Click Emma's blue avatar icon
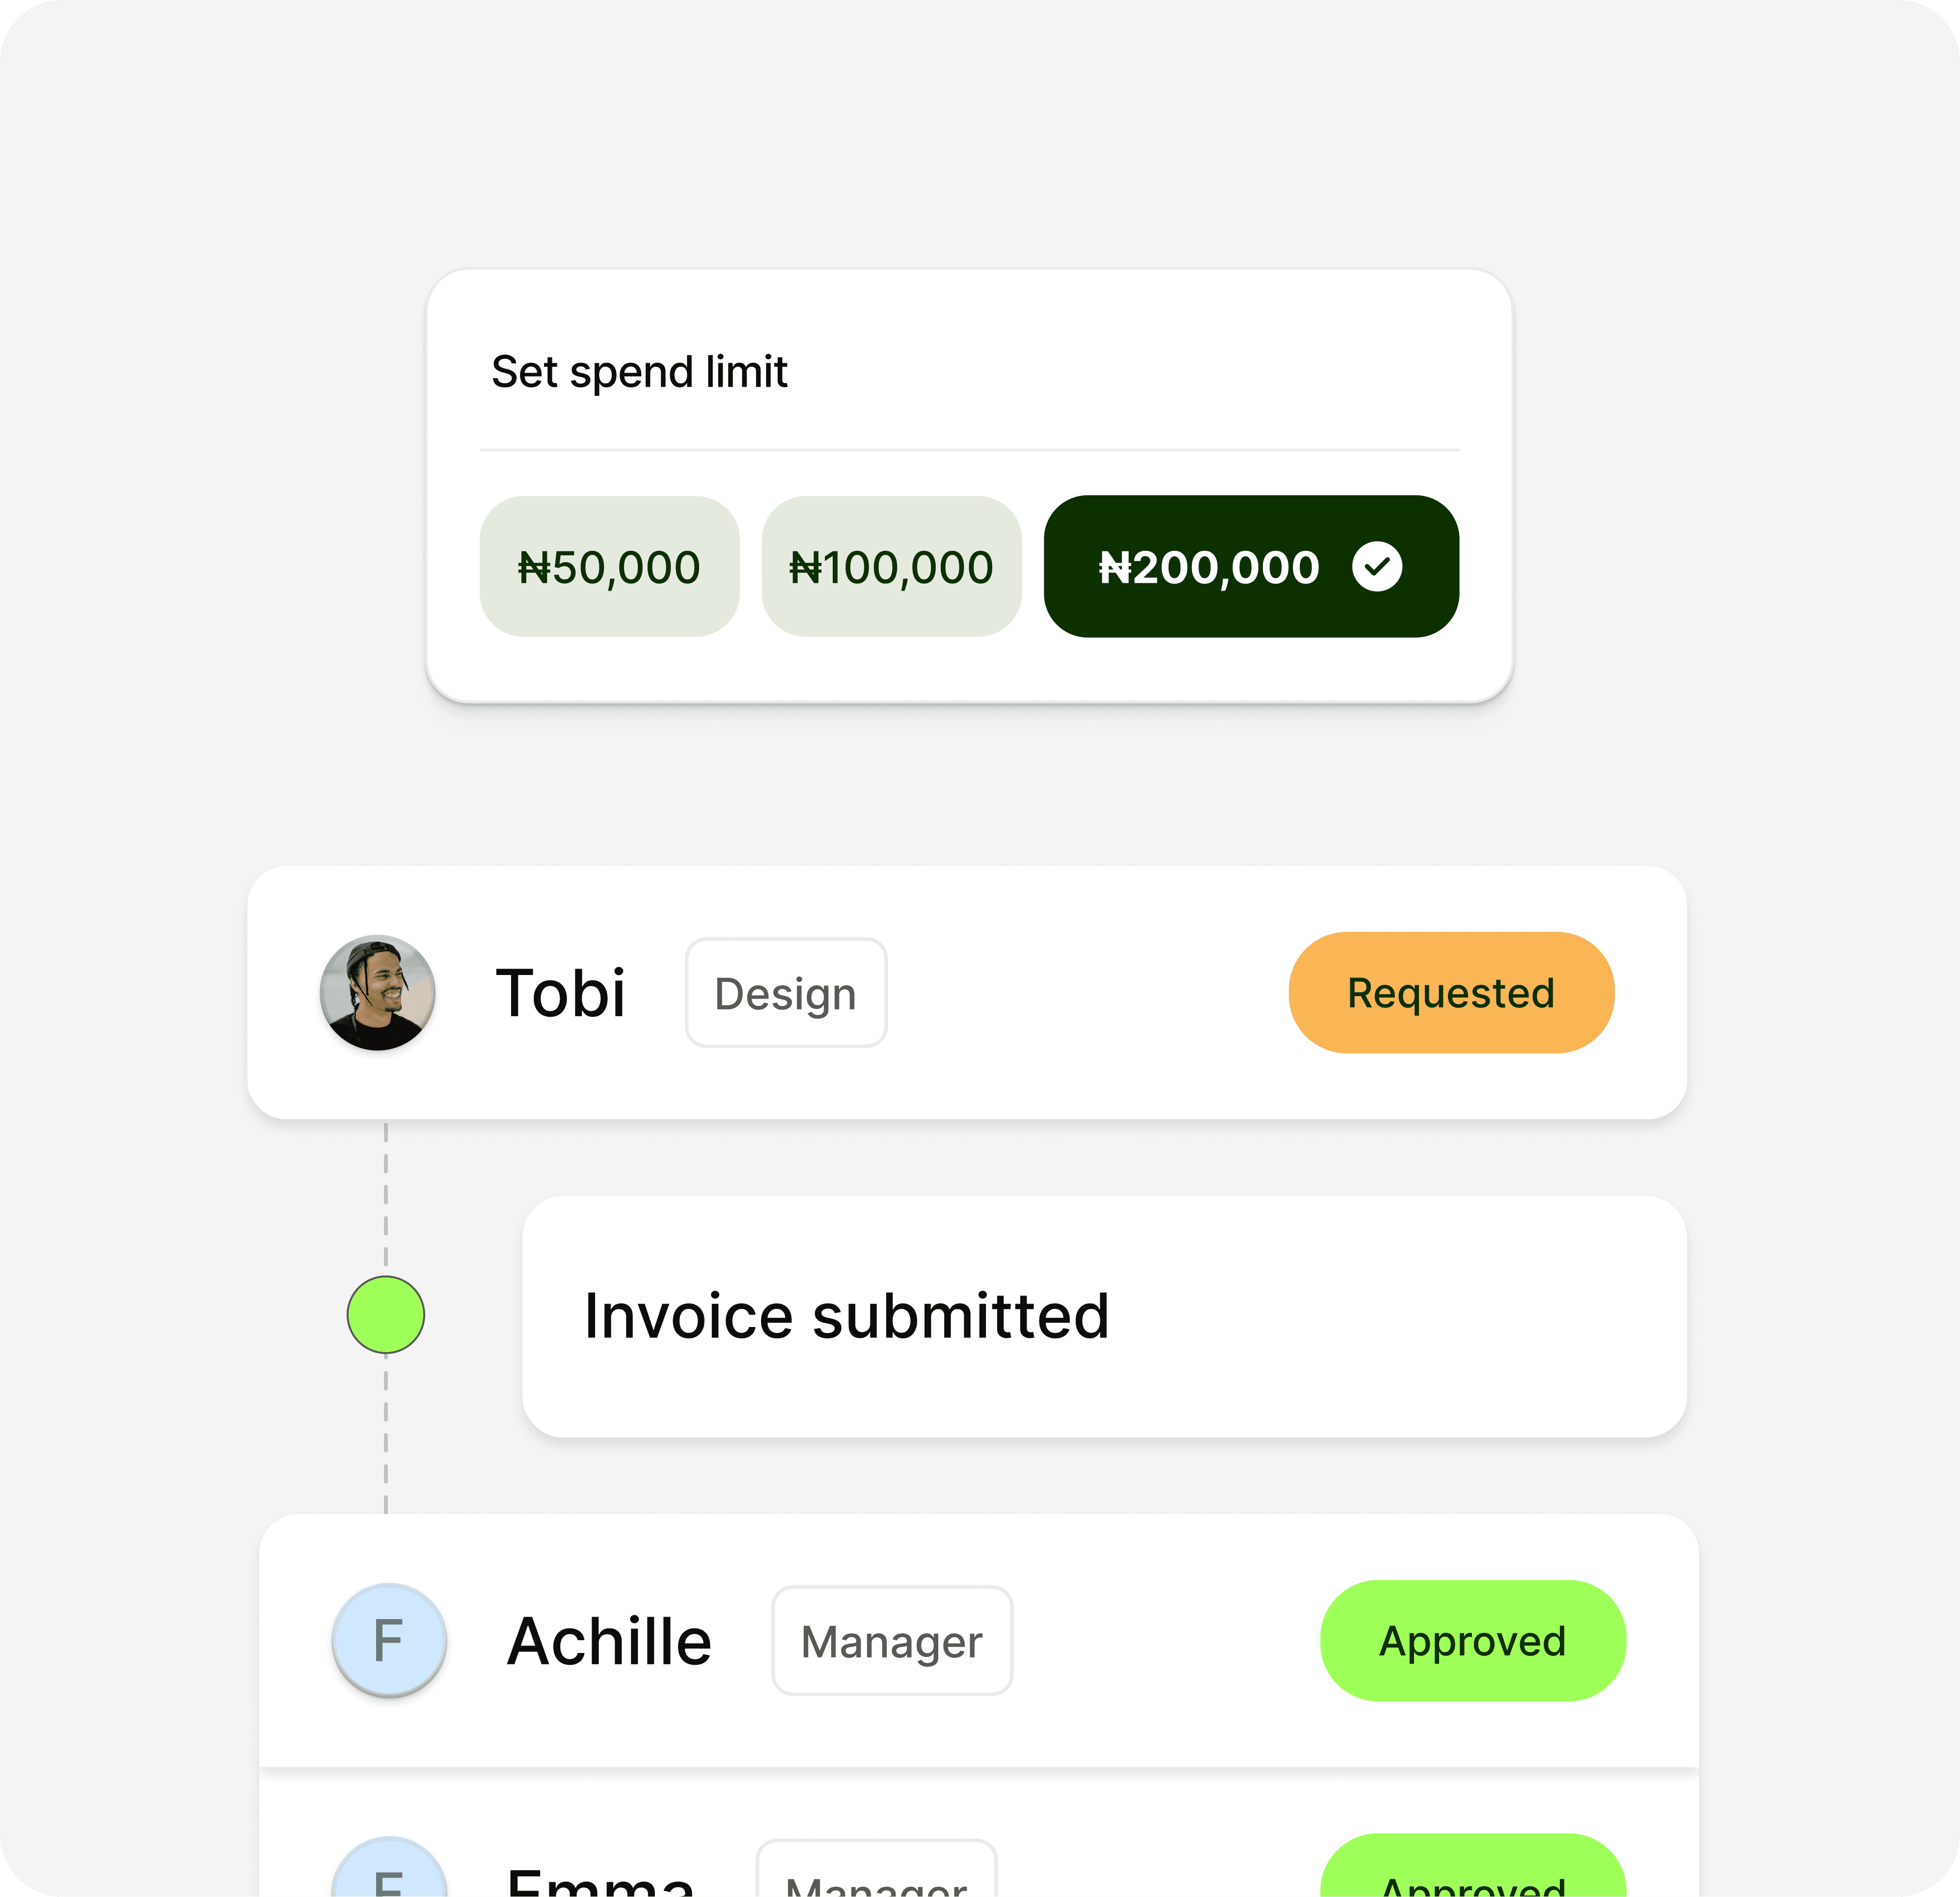Viewport: 1960px width, 1897px height. pyautogui.click(x=388, y=1866)
